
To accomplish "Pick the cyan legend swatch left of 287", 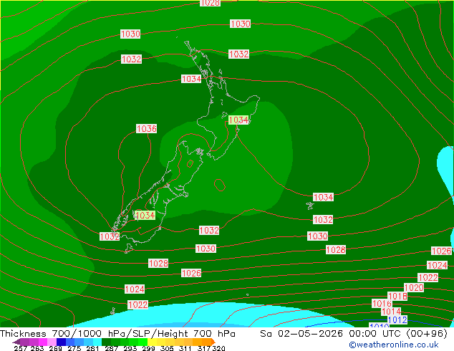I will click(97, 342).
